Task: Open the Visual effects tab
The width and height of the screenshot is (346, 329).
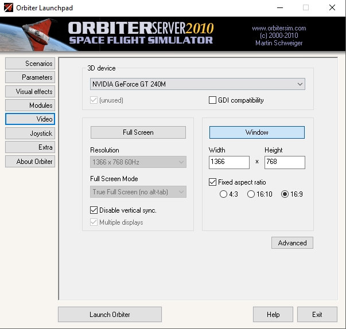Action: coord(30,92)
